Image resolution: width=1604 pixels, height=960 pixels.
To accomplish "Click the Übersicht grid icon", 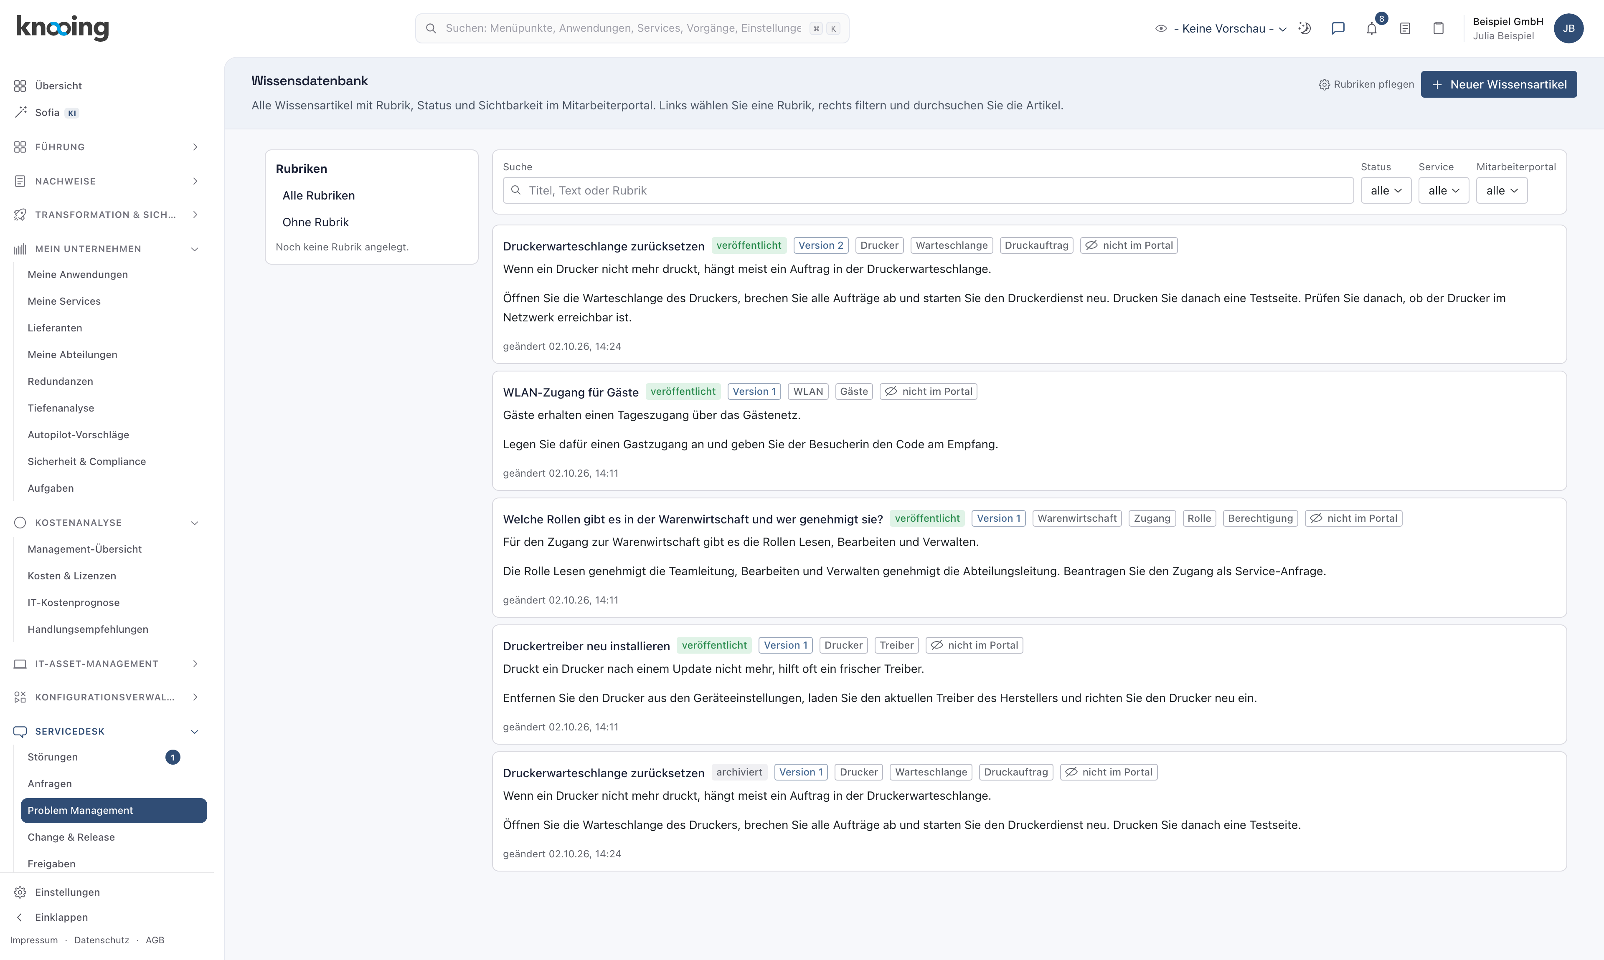I will pos(20,86).
